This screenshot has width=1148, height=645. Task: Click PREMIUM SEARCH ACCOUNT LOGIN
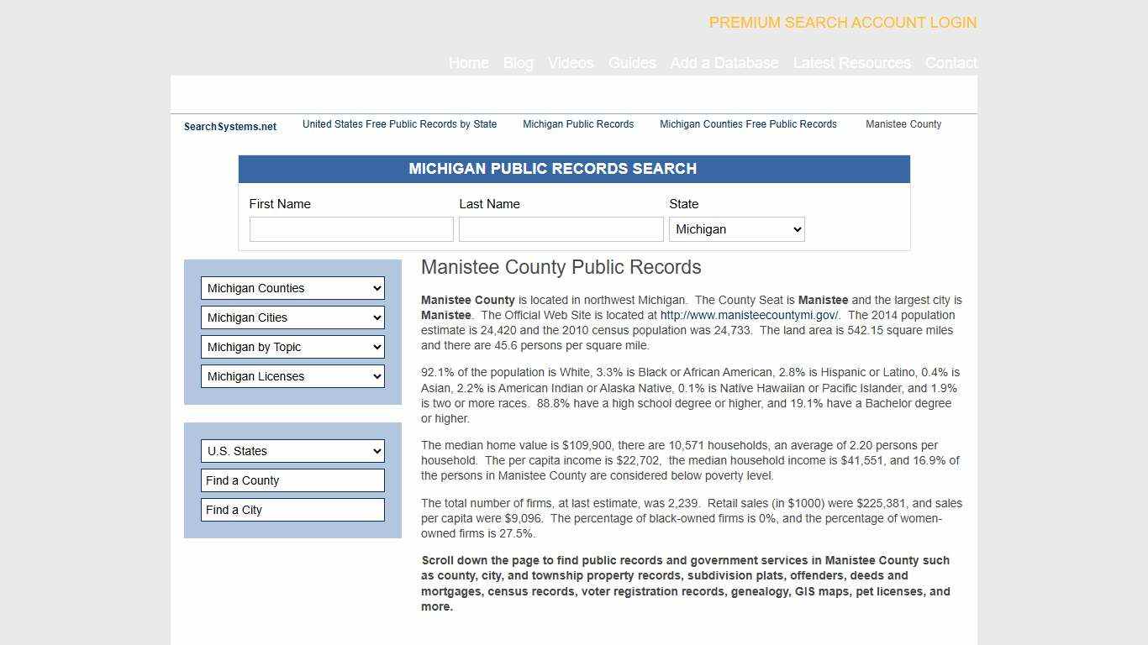click(842, 23)
